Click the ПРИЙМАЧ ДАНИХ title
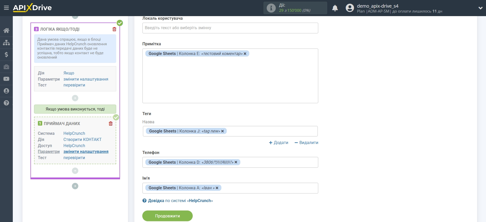The width and height of the screenshot is (486, 222). coord(62,124)
